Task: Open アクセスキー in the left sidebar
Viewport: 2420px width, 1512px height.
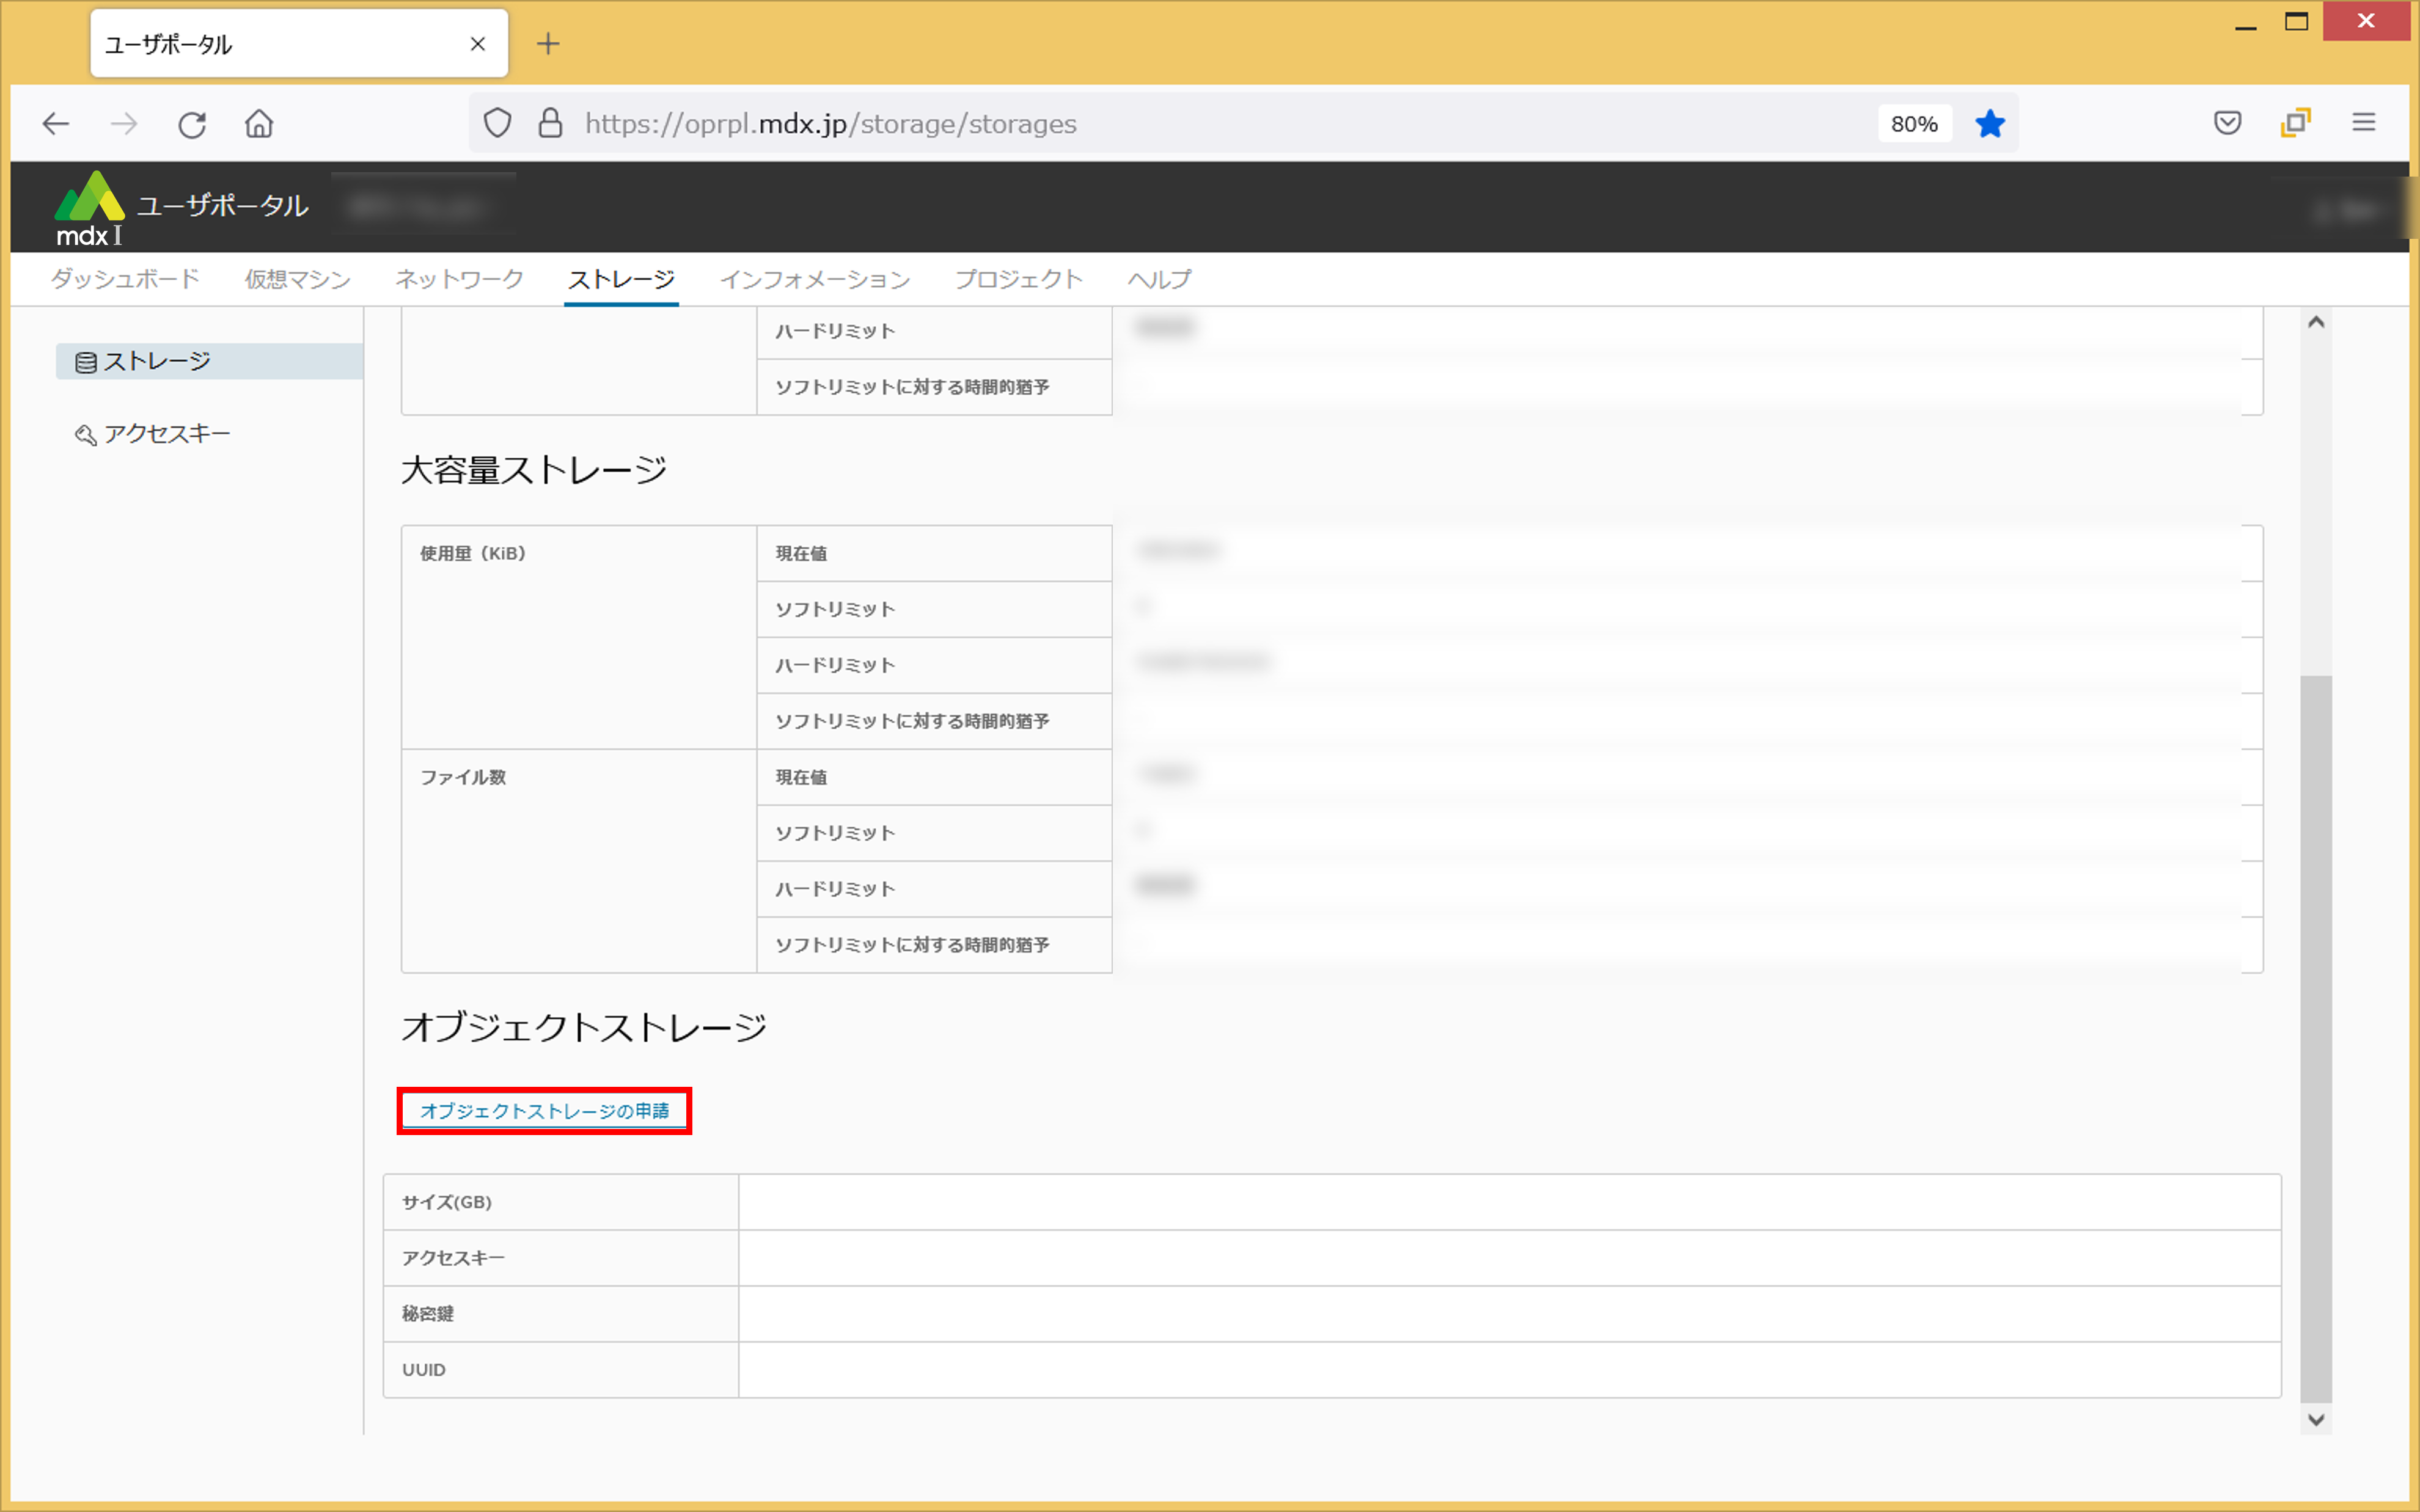Action: 152,434
